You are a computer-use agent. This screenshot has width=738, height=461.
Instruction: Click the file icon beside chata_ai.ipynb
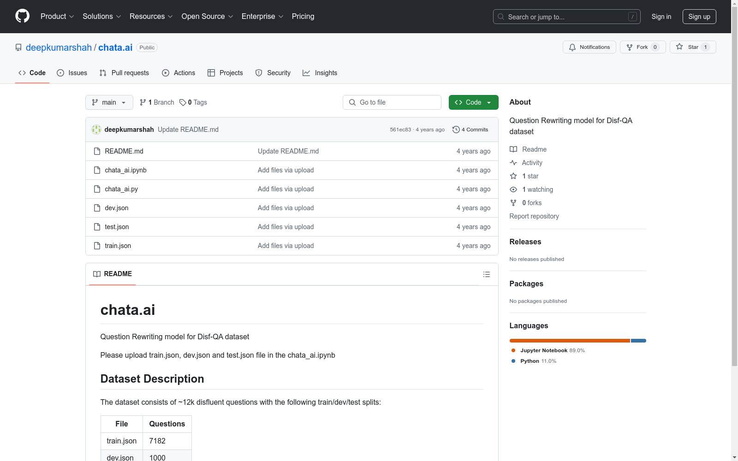coord(97,170)
